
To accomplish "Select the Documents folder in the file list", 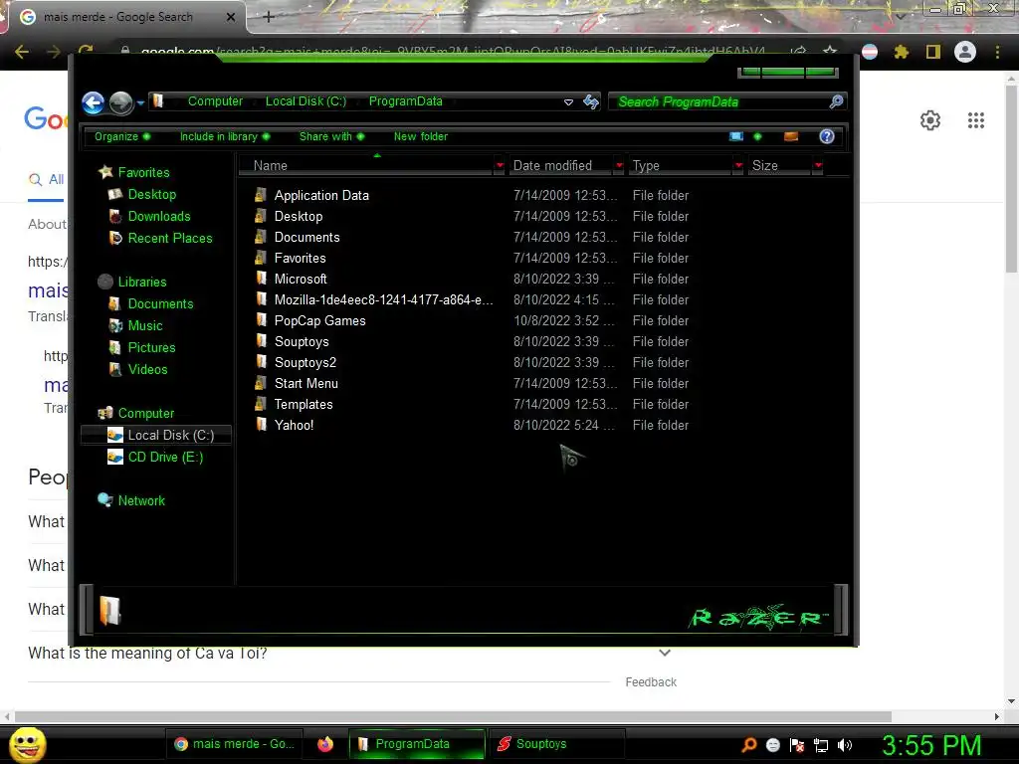I will [x=306, y=237].
